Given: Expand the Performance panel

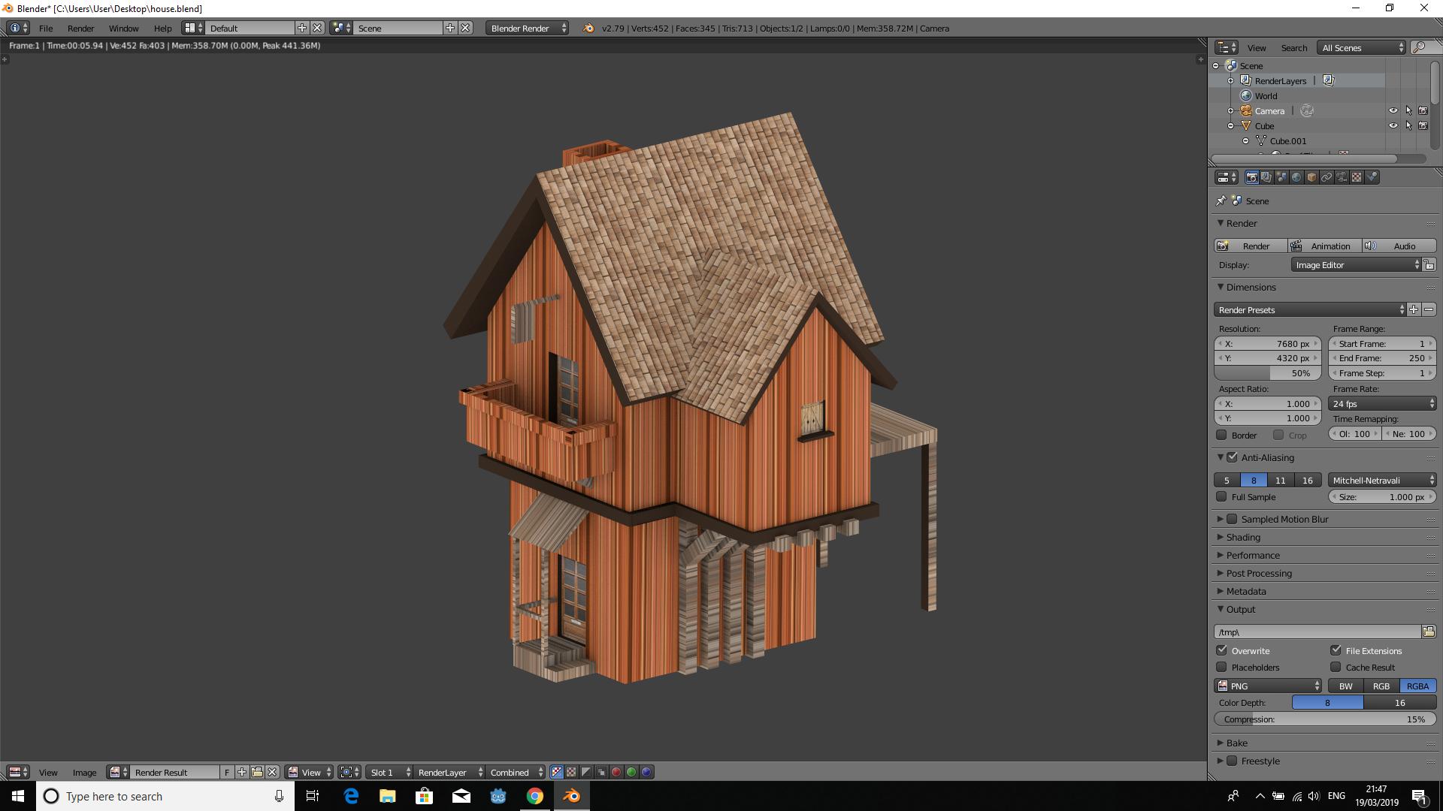Looking at the screenshot, I should (1253, 555).
